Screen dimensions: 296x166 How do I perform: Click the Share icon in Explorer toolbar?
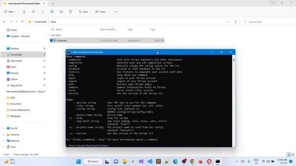point(61,12)
